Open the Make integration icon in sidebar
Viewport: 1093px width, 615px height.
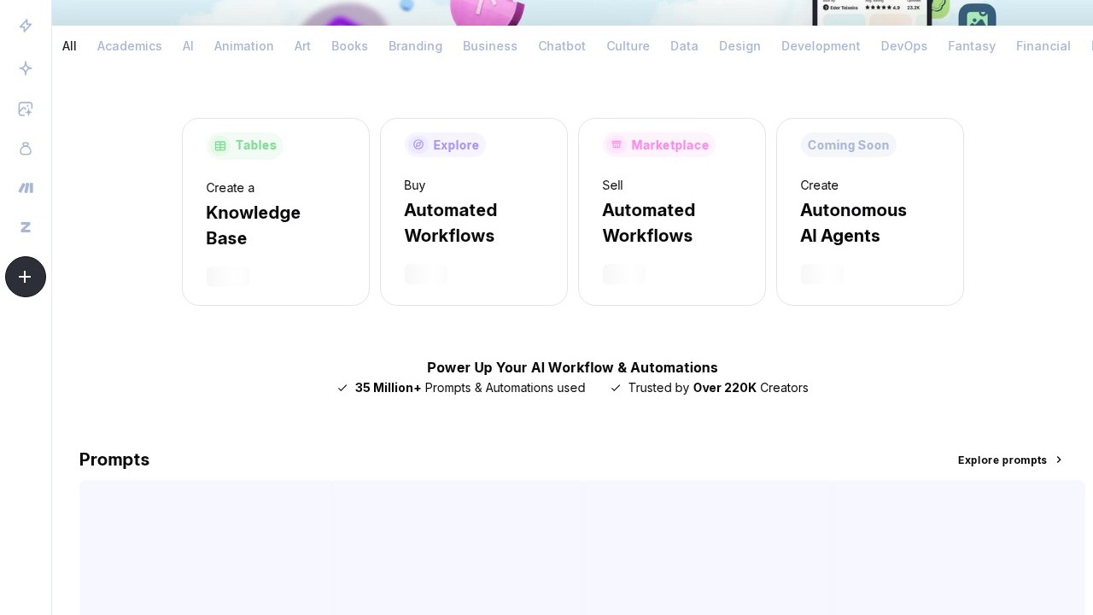(26, 188)
